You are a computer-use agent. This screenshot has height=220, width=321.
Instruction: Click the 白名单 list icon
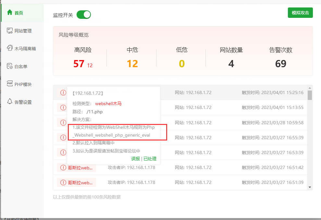[x=10, y=66]
